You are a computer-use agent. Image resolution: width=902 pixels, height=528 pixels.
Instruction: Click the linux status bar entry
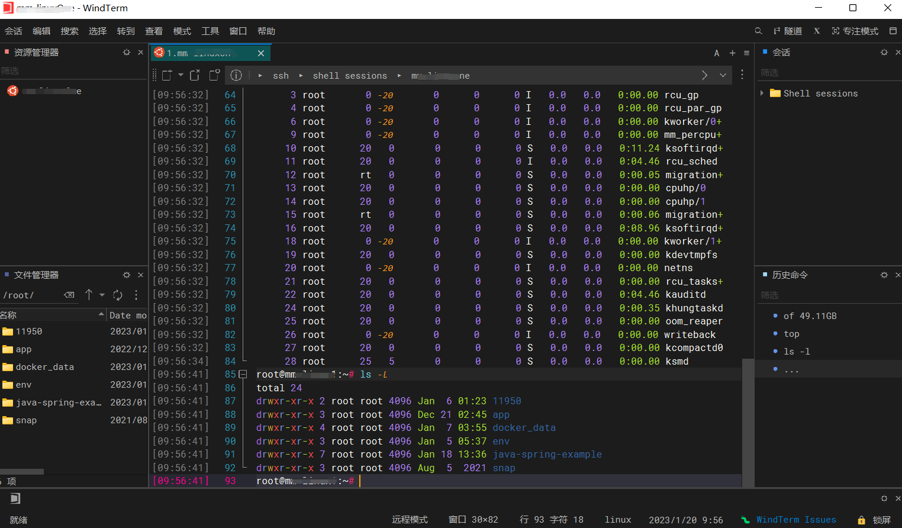(618, 520)
